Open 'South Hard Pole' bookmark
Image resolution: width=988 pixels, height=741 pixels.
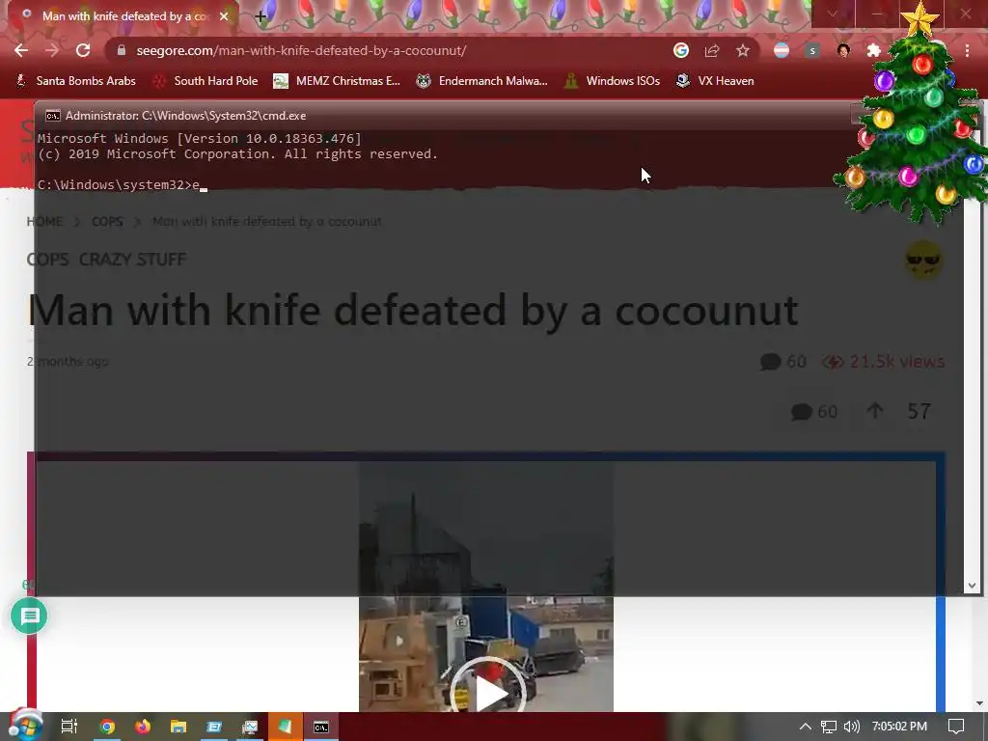pyautogui.click(x=206, y=81)
